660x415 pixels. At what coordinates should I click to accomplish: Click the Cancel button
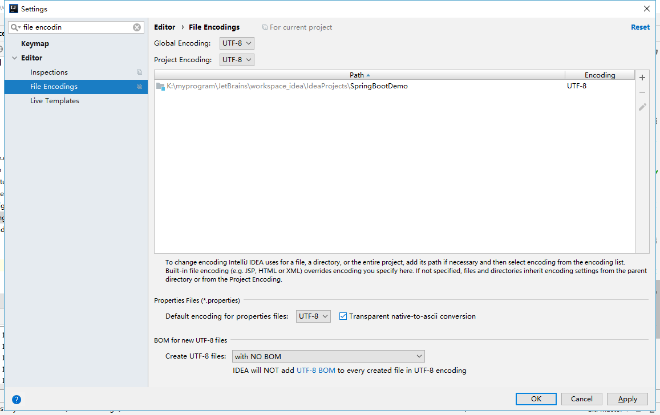[582, 399]
